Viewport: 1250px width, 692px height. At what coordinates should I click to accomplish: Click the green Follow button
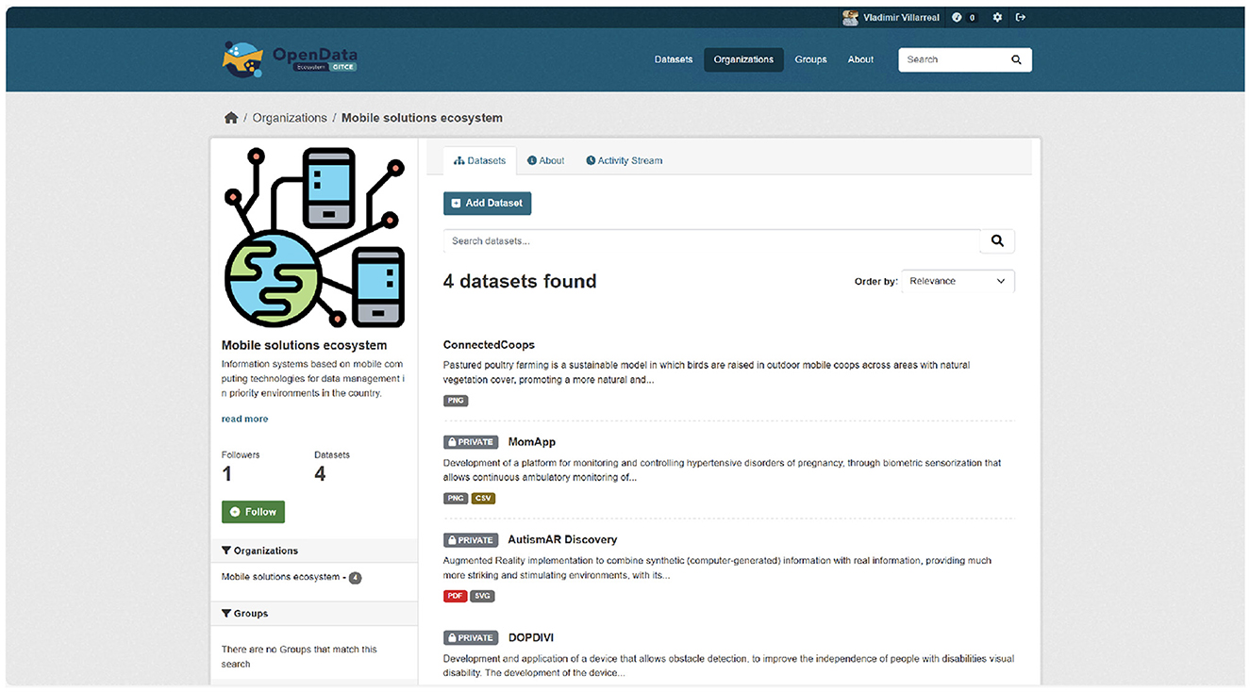(253, 512)
